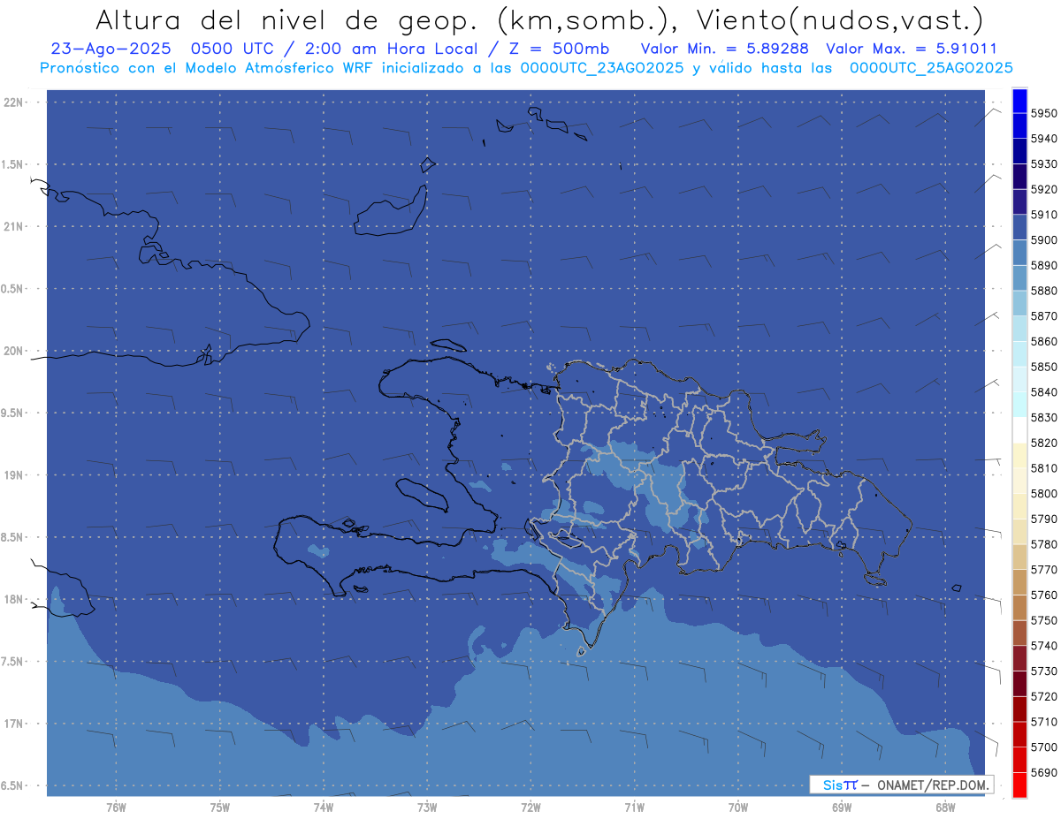Click the dark red swatch between 5730 and 5740
Viewport: 1061px width, 819px height.
tap(1019, 658)
